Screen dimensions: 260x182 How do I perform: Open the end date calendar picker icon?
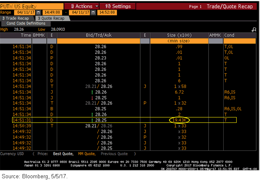pos(93,12)
